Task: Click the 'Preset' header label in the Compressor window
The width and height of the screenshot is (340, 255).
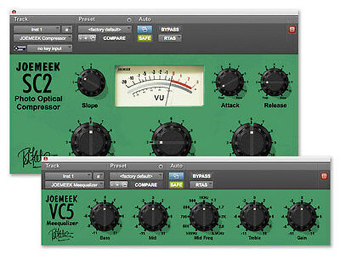Action: 87,19
